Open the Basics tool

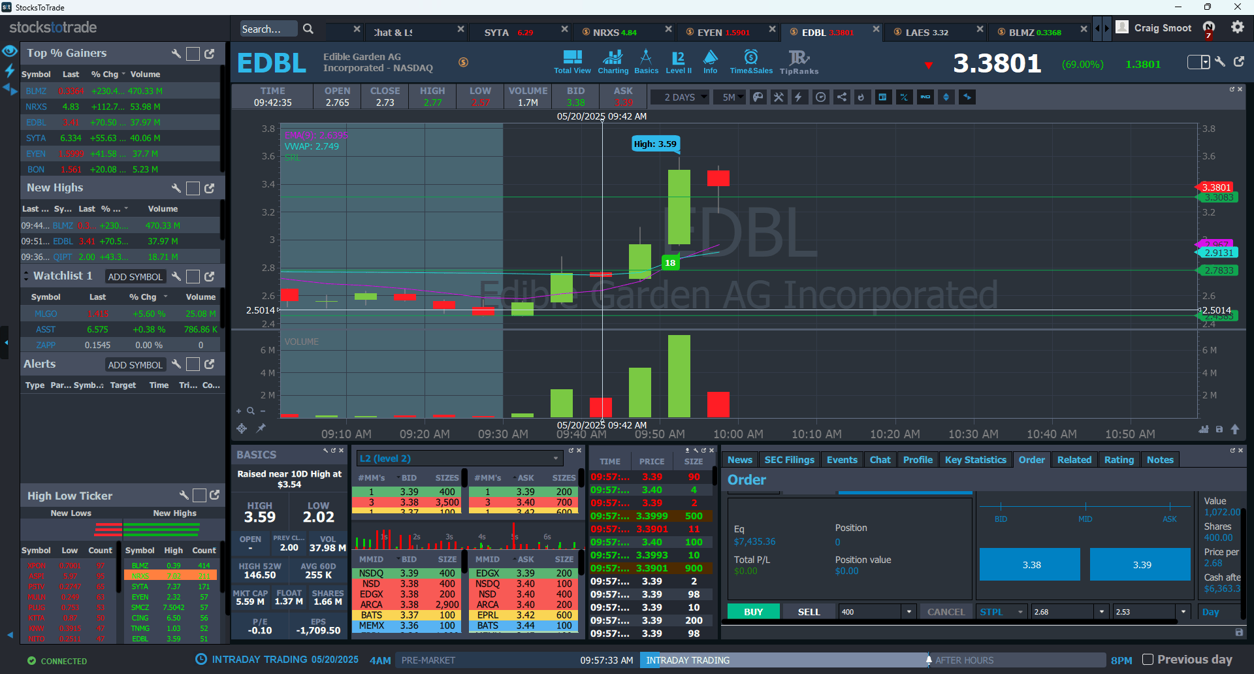646,62
